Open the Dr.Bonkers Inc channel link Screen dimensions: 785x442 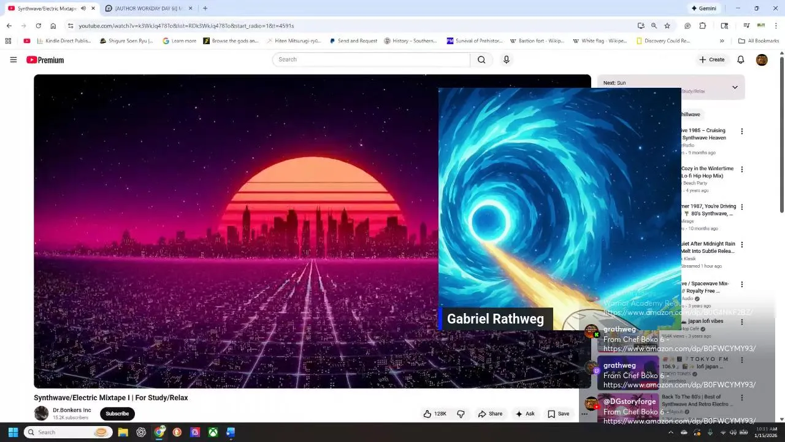[72, 410]
